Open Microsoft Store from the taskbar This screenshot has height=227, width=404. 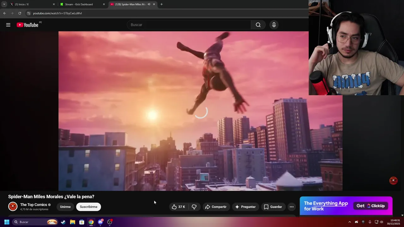pyautogui.click(x=82, y=222)
